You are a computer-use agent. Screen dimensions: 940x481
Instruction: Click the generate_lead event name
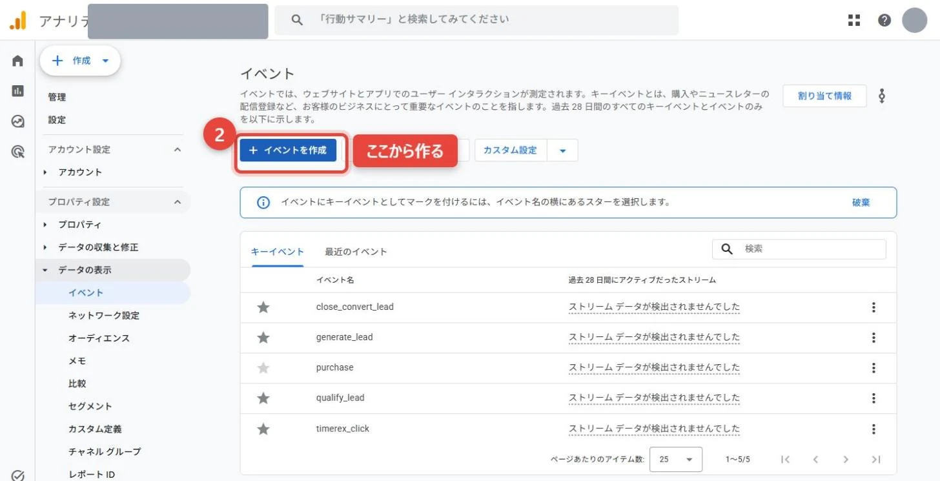[x=344, y=338]
